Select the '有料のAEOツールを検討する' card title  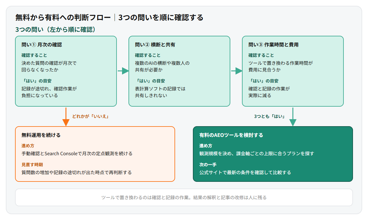[x=231, y=135]
